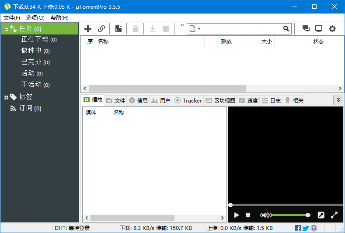Sort torrent list by 播放 column header
Screen dimensions: 345x233
[x=227, y=41]
